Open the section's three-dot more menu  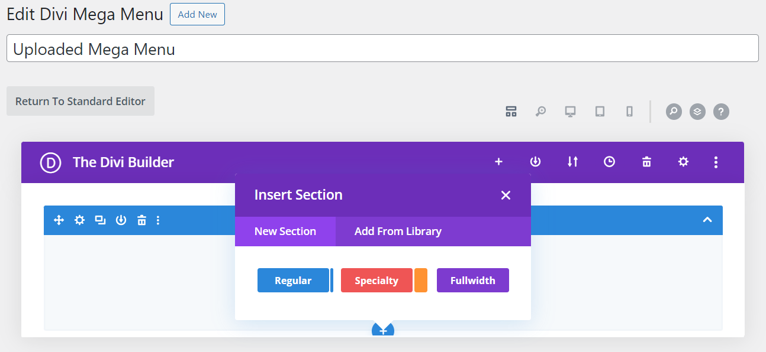(x=158, y=220)
